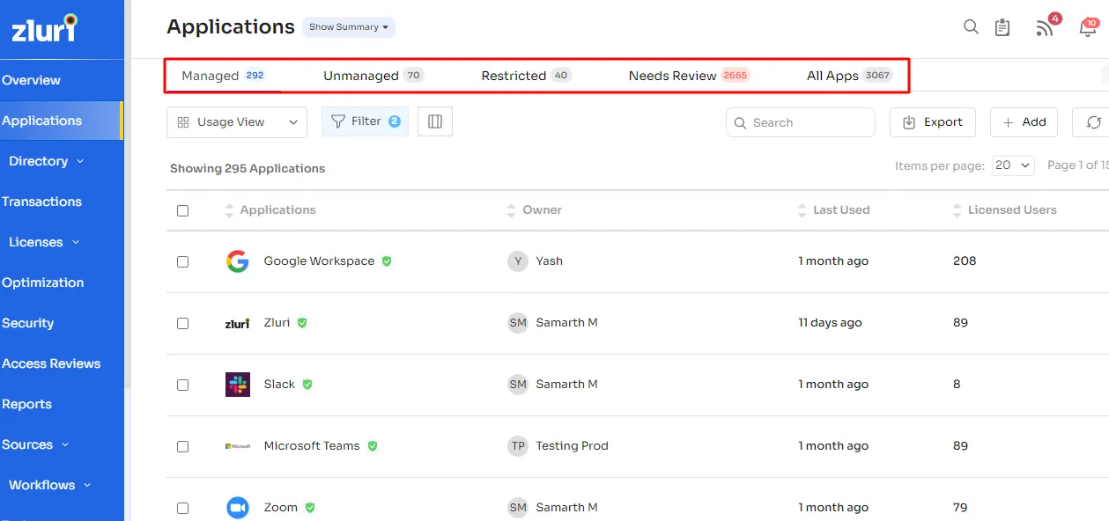Open the Show Summary dropdown
The image size is (1109, 521).
[349, 27]
